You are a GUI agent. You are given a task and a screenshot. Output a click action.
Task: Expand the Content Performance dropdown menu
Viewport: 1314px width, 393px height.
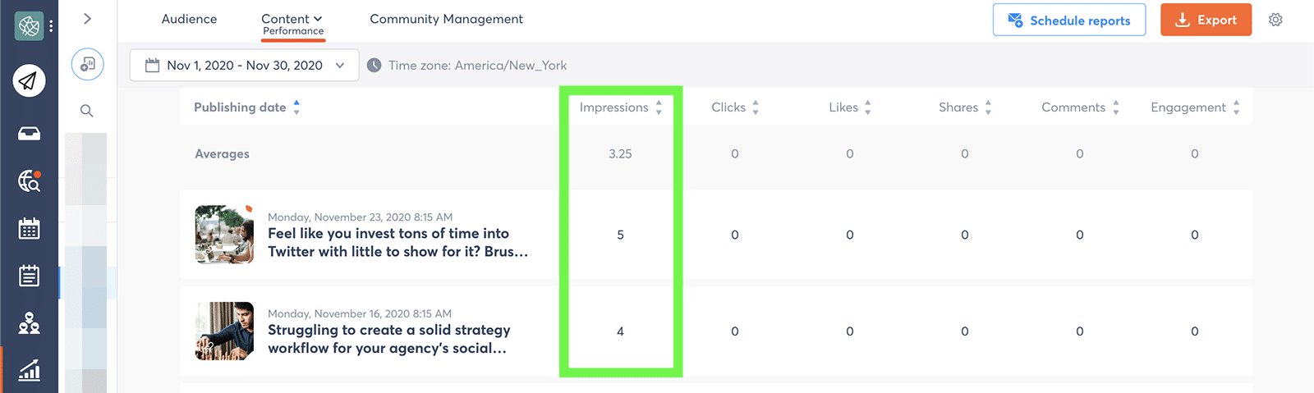tap(292, 24)
